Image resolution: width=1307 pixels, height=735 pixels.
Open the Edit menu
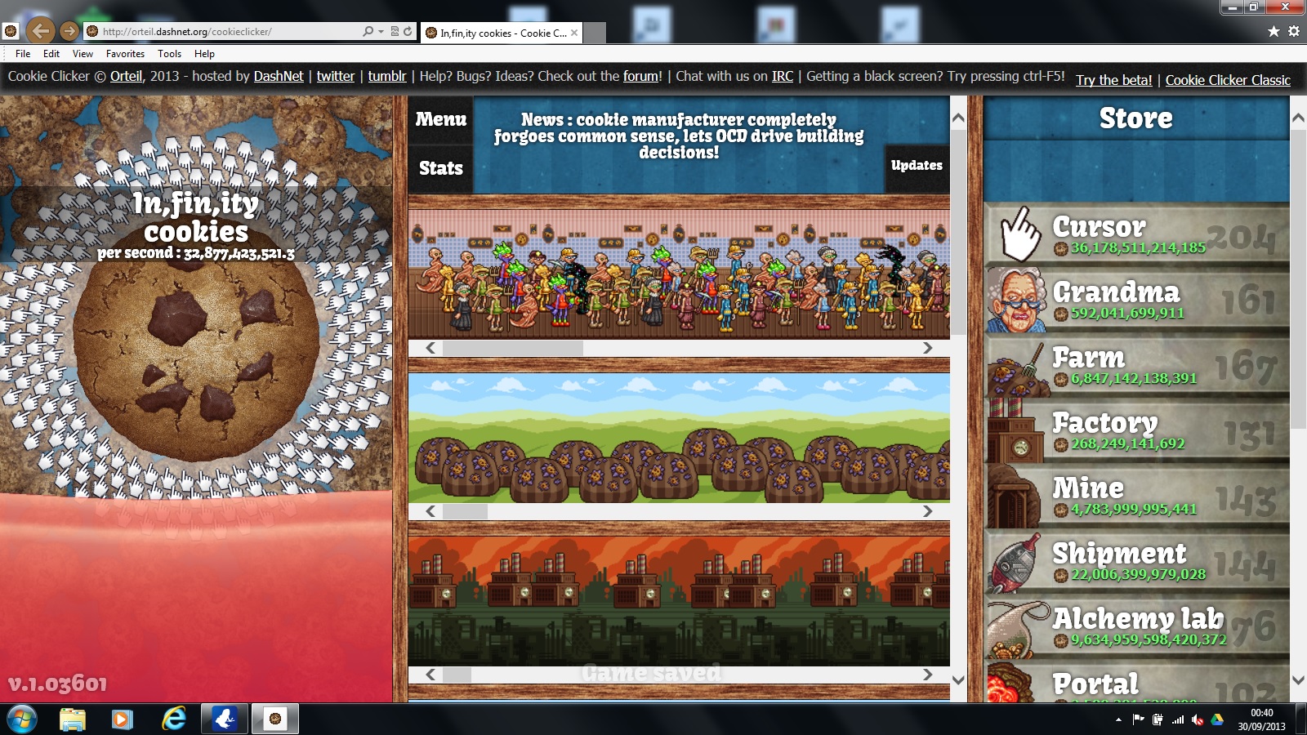point(51,54)
